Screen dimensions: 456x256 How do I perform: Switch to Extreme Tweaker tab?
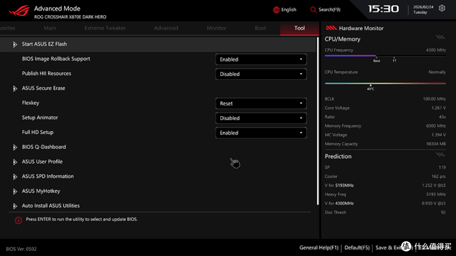click(105, 28)
